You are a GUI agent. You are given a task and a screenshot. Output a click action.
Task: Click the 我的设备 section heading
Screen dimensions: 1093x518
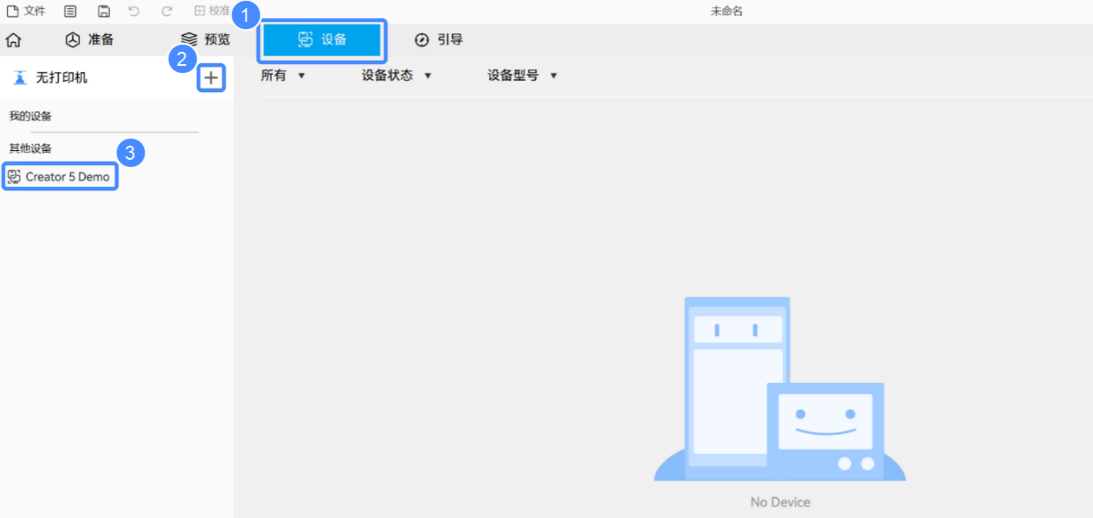31,116
